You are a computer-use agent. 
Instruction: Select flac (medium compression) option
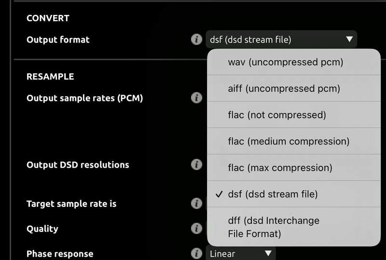pos(289,142)
